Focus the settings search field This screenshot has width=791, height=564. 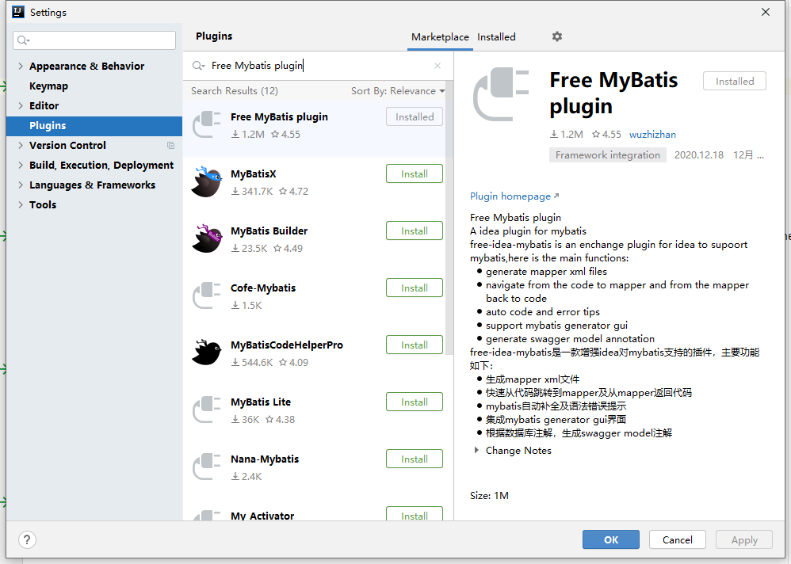tap(94, 40)
